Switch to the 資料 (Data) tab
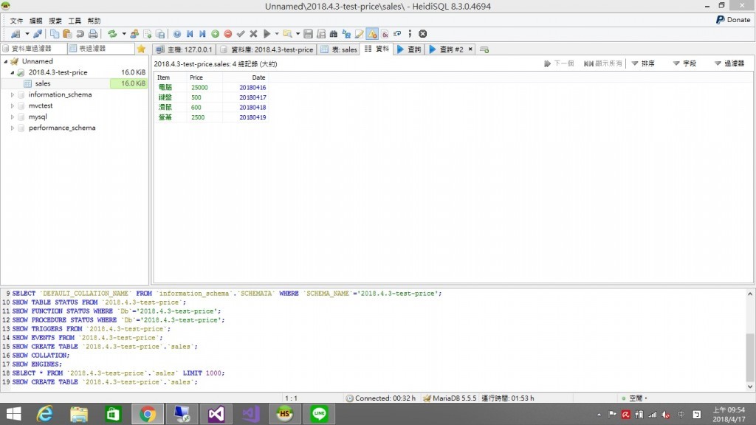756x425 pixels. [377, 49]
